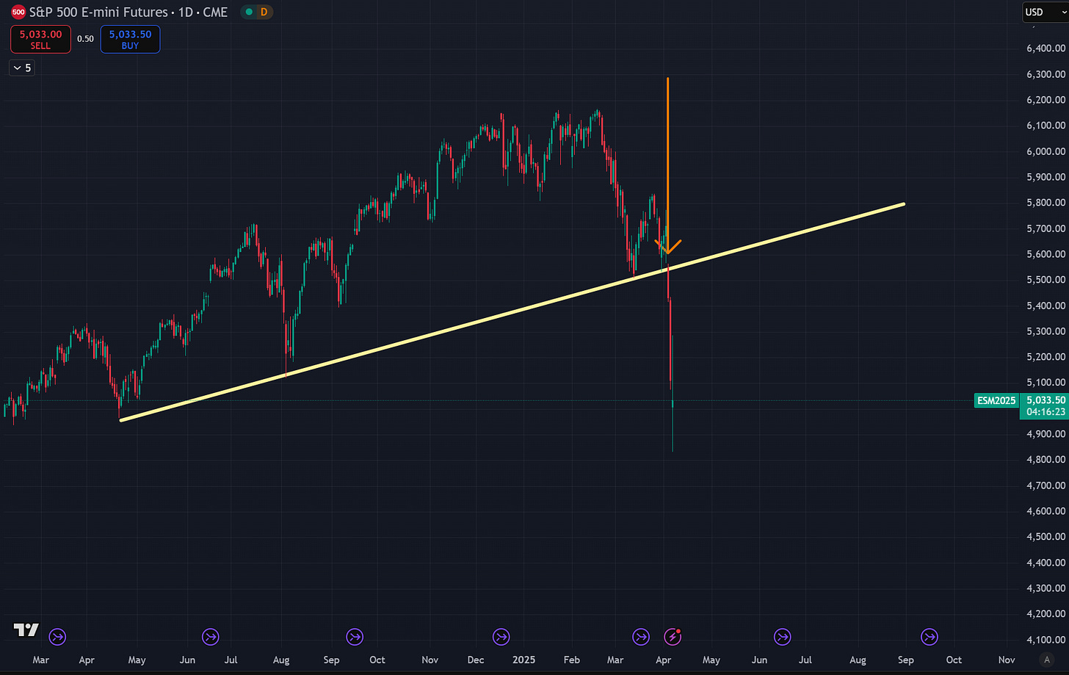Click the 2025 label on time axis

523,660
